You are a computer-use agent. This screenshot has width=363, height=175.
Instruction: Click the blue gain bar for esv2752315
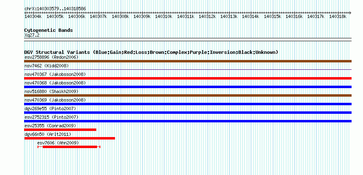[x=188, y=121]
